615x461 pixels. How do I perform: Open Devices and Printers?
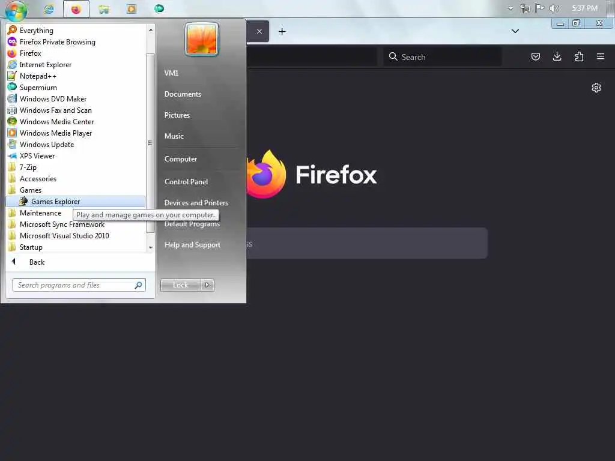point(196,203)
